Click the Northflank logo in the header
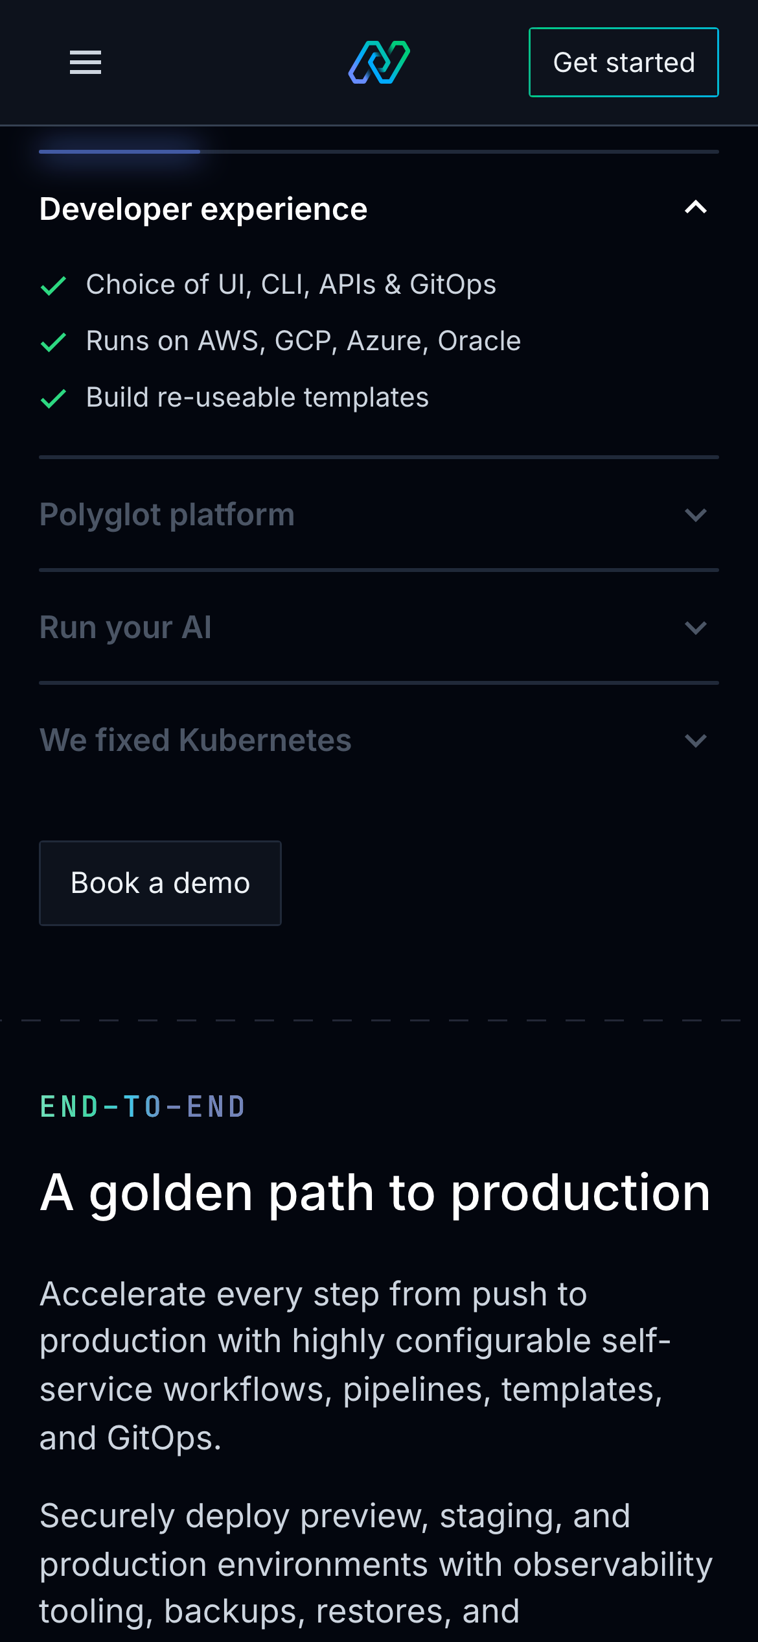Viewport: 758px width, 1642px height. coord(379,62)
